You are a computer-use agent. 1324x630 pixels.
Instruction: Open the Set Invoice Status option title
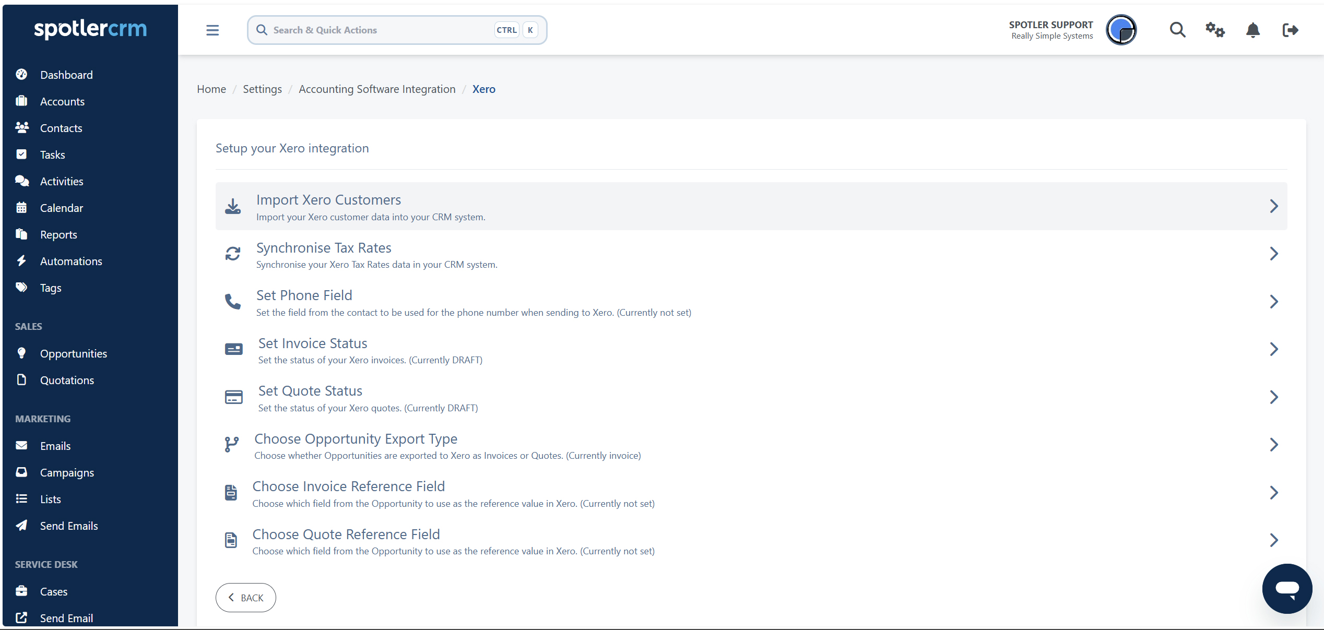313,343
